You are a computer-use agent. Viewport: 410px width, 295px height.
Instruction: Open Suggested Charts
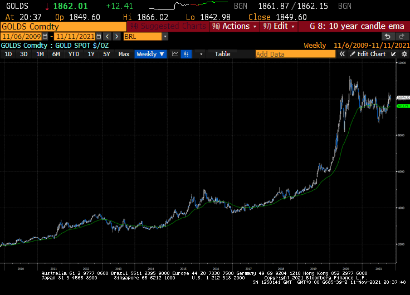click(168, 26)
